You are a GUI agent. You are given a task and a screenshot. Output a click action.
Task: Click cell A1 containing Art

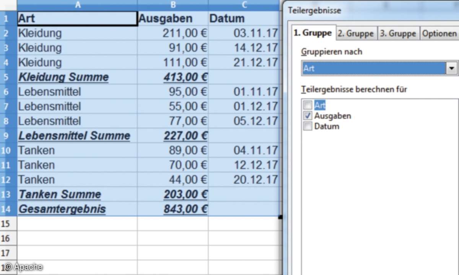tap(77, 18)
